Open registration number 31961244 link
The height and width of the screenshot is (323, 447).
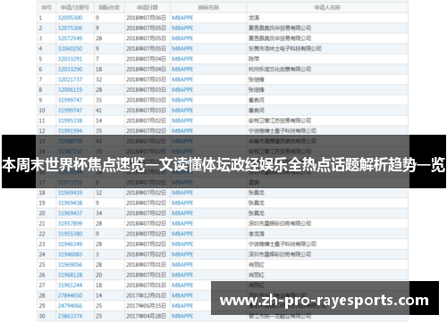(70, 285)
